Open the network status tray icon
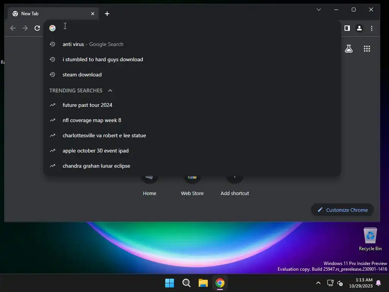 click(x=330, y=283)
